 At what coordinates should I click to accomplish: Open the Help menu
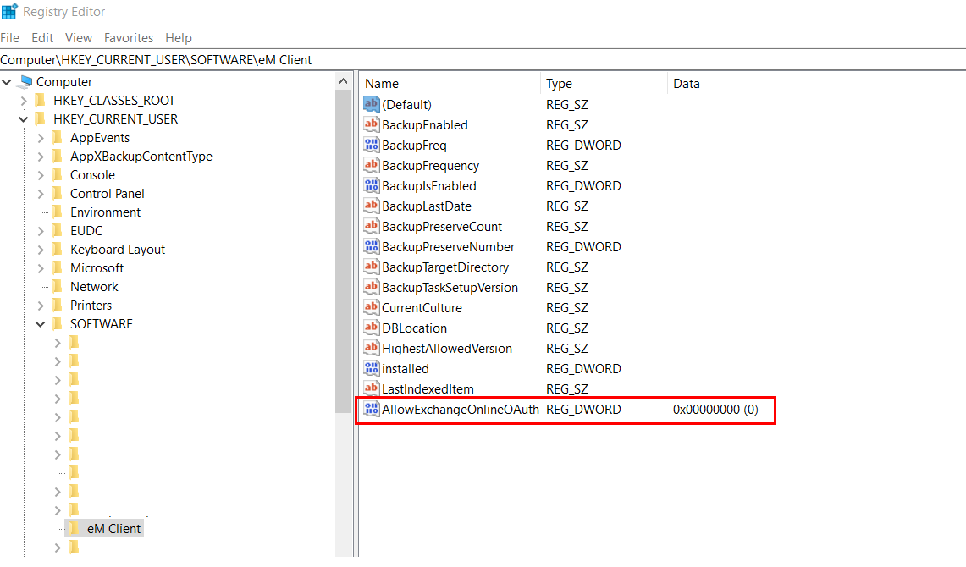click(x=179, y=37)
